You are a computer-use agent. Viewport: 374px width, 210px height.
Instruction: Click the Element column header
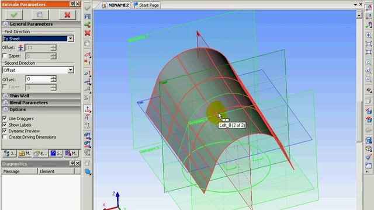(56, 171)
